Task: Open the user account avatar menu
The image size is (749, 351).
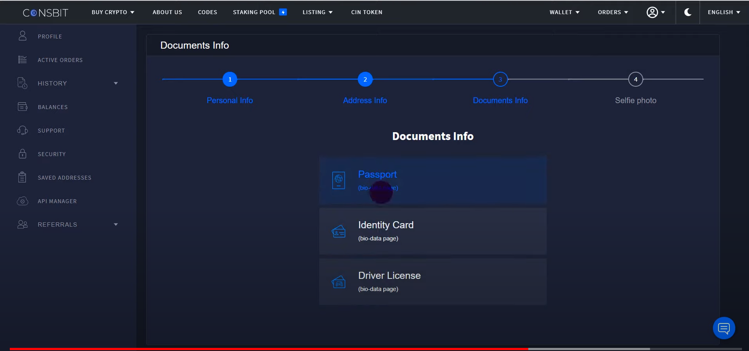Action: tap(656, 12)
